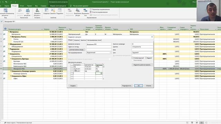
Task: Open the Отчет ribbon tab
Action: [22, 6]
